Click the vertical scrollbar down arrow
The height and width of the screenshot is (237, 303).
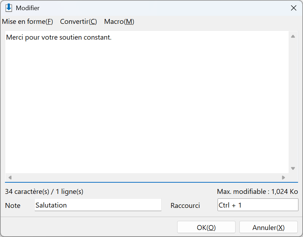[293, 168]
